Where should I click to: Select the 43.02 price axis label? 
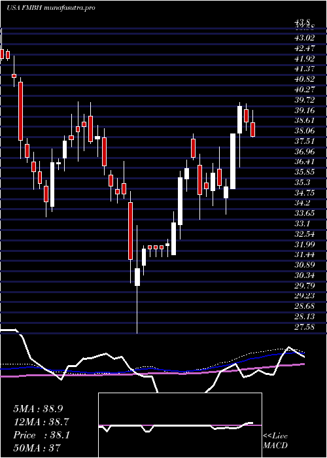tap(303, 38)
